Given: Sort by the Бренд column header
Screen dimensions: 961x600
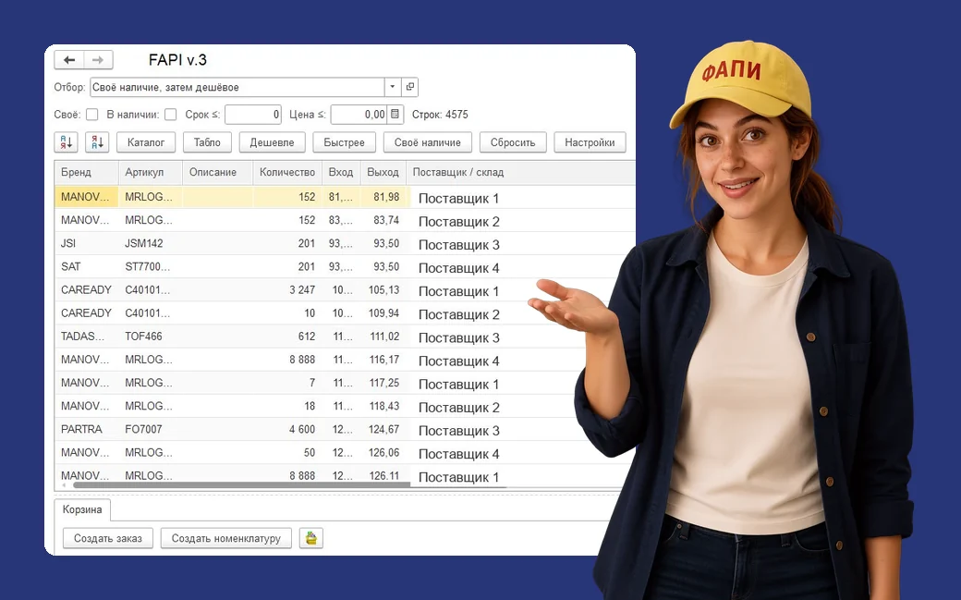Looking at the screenshot, I should click(x=87, y=172).
